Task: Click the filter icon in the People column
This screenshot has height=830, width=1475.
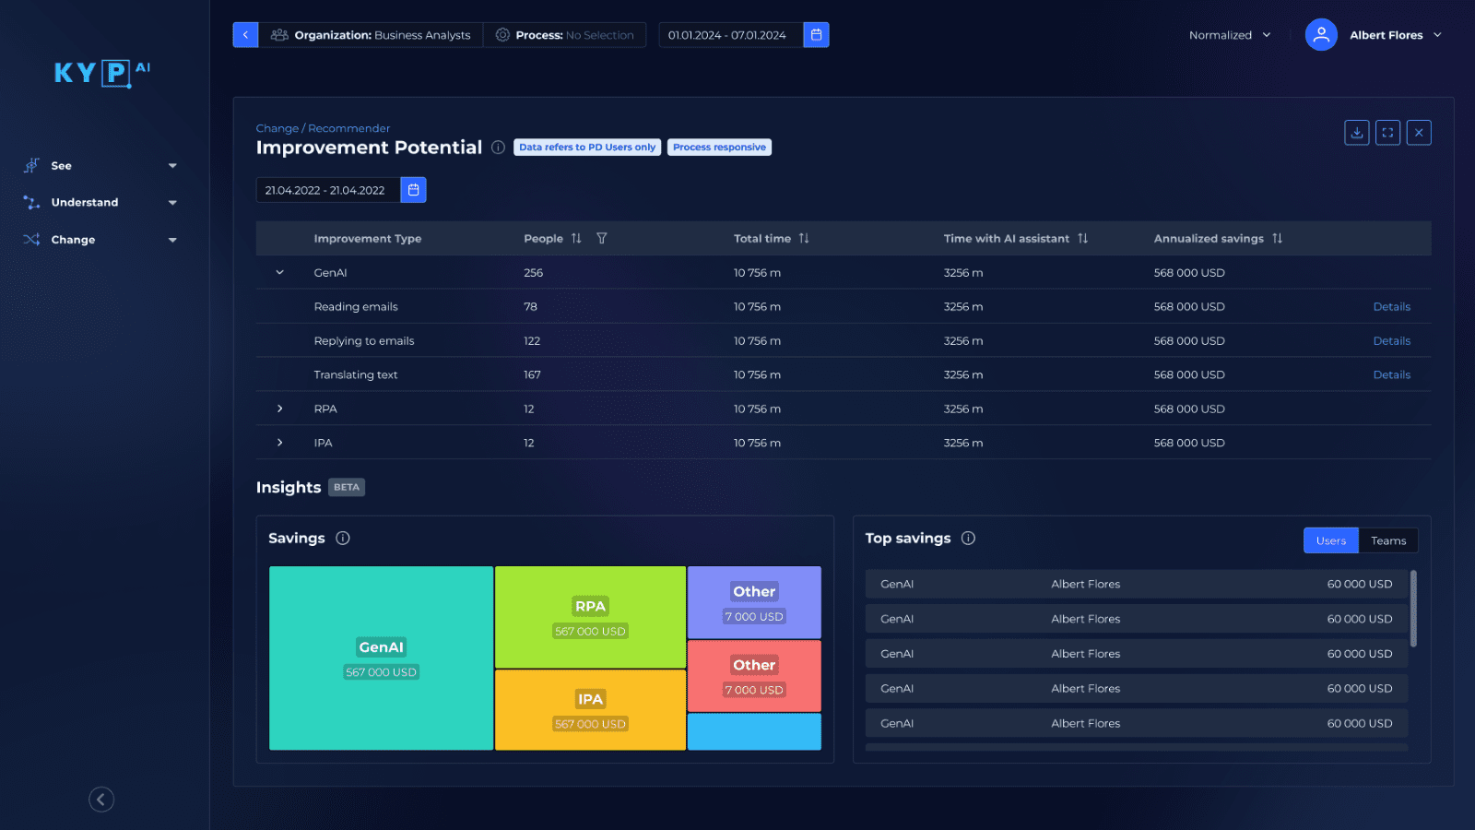Action: pyautogui.click(x=601, y=238)
